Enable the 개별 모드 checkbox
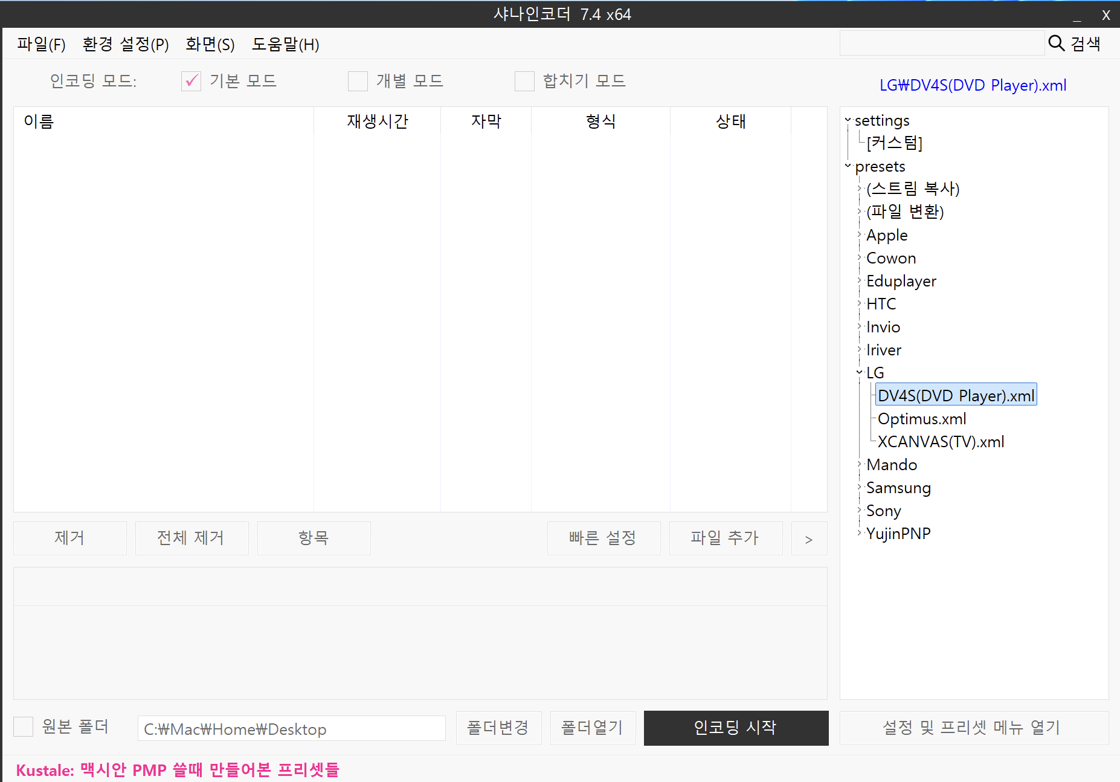The height and width of the screenshot is (782, 1120). click(358, 81)
